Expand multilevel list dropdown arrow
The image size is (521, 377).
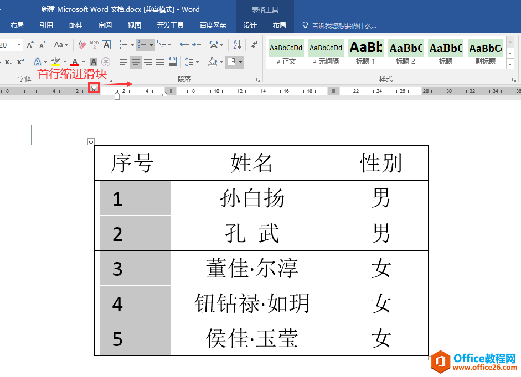pos(169,45)
